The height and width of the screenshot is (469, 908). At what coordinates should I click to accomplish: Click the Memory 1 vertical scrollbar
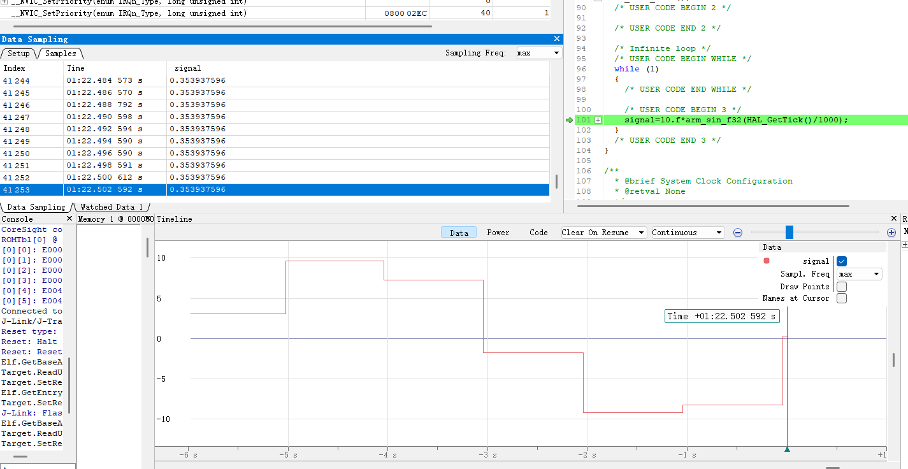point(147,247)
